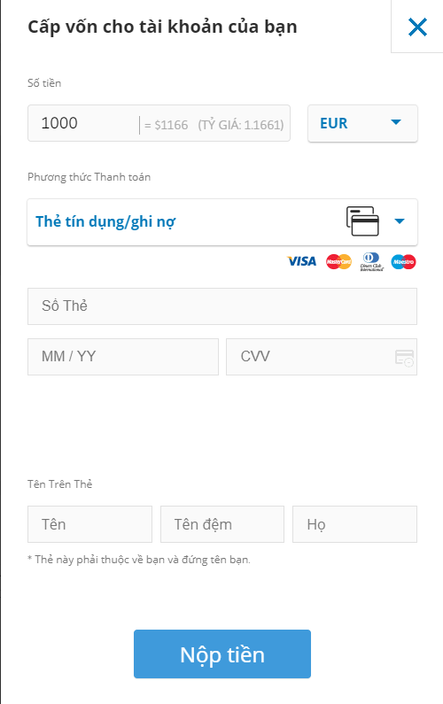The width and height of the screenshot is (443, 704).
Task: Click the Tên đệm middle name field
Action: [x=222, y=524]
